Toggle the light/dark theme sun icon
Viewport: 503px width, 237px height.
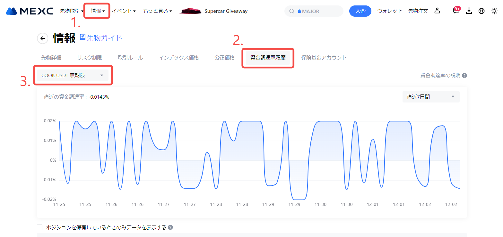point(494,11)
